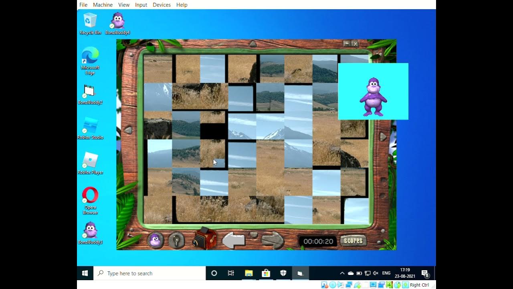This screenshot has width=513, height=289.
Task: Click the VirtualBox shared folders status icon
Action: coord(365,285)
